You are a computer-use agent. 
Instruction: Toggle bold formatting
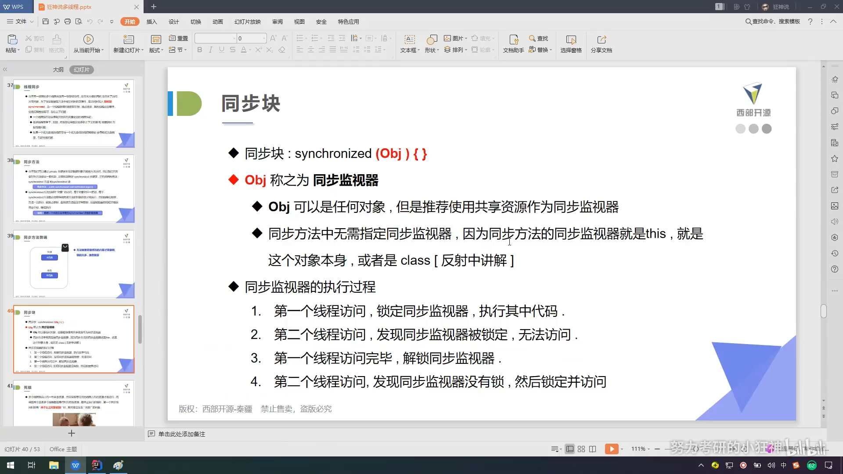pyautogui.click(x=200, y=50)
